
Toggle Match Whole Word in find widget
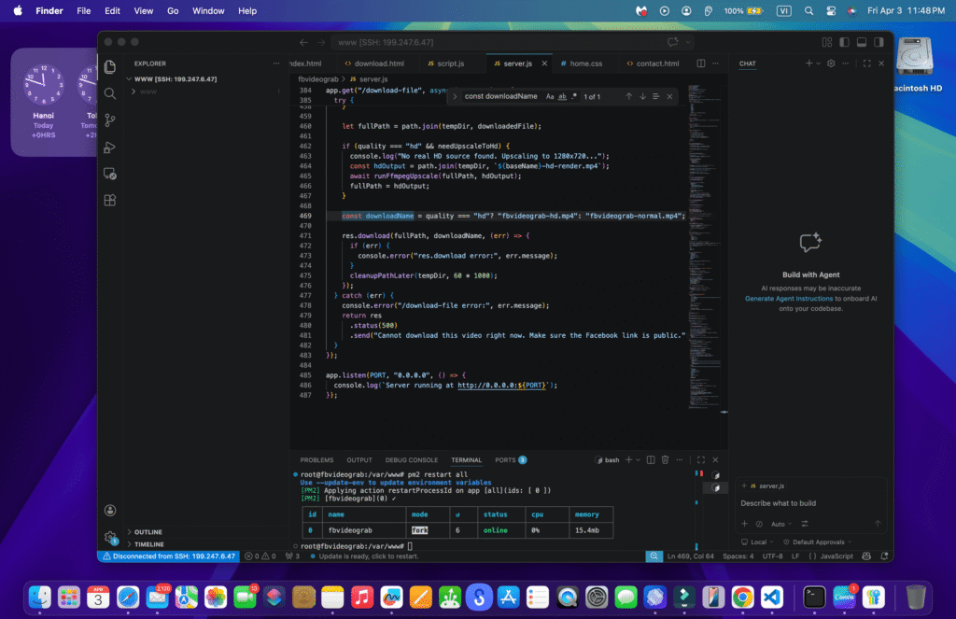pos(562,96)
